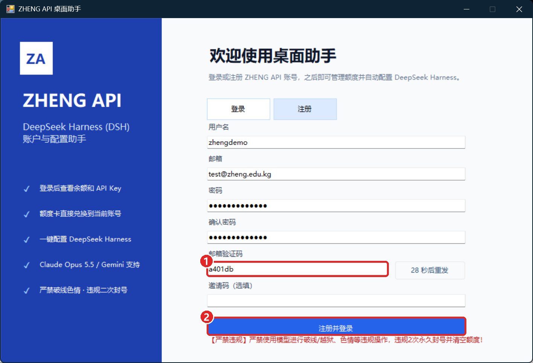The height and width of the screenshot is (363, 533).
Task: Click the checkmark beside 严禁破线色情 · 违规二次封号
Action: (x=26, y=291)
